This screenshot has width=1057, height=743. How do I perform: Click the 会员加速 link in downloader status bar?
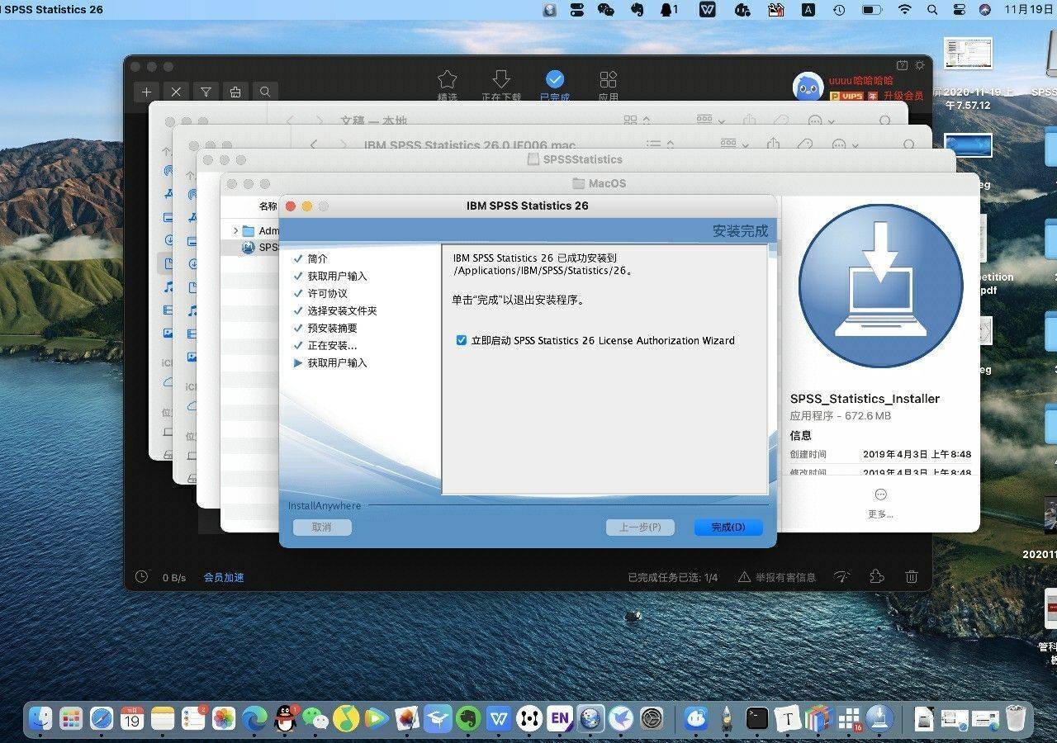[x=224, y=577]
